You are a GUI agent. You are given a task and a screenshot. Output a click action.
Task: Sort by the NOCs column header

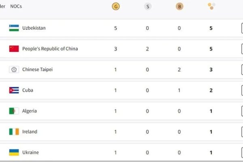click(16, 6)
